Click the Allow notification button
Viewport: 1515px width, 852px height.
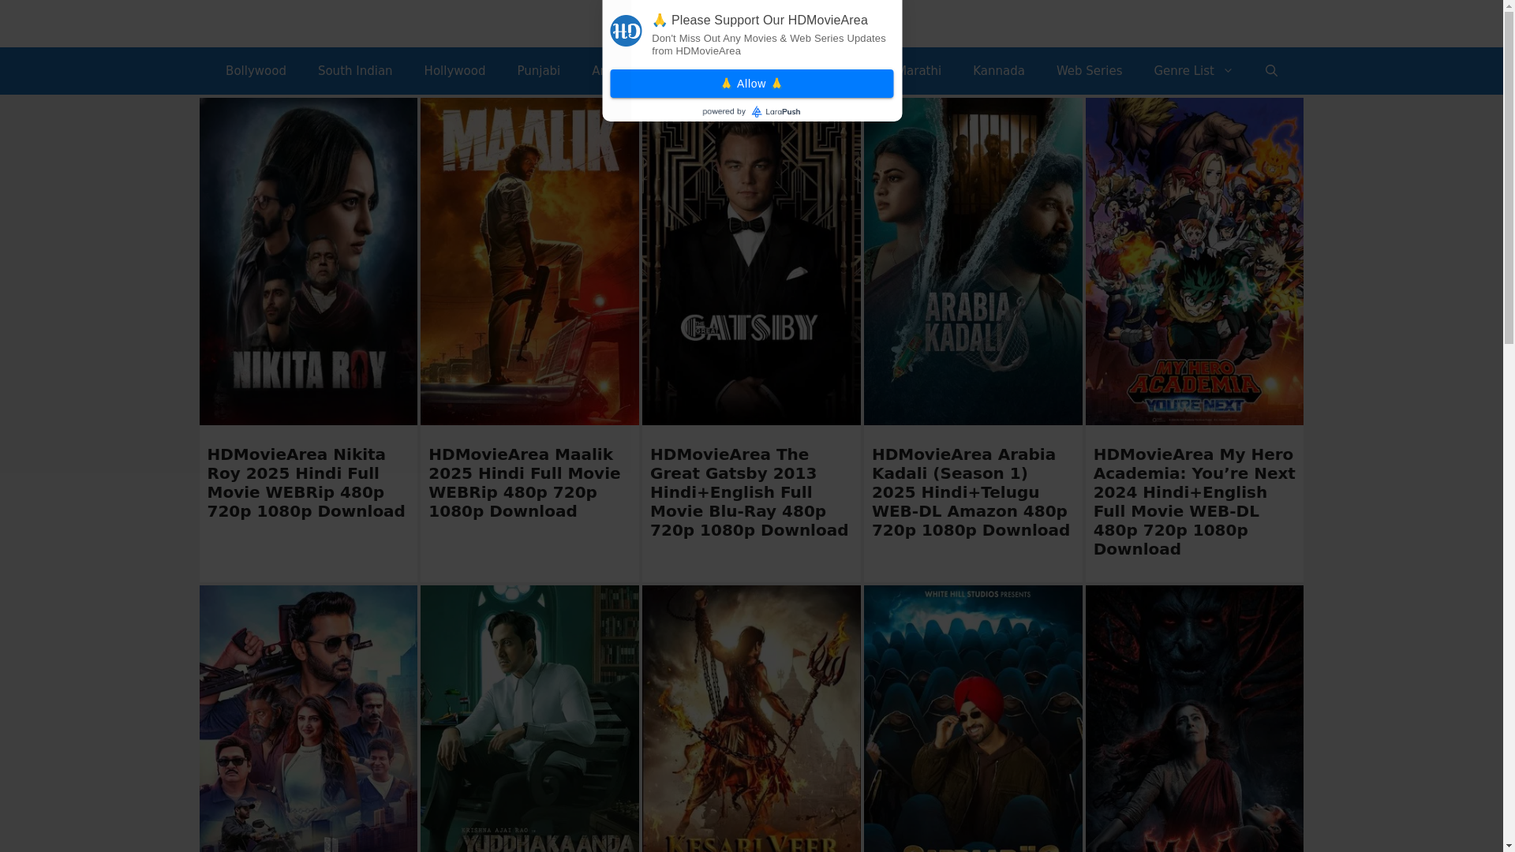[x=751, y=84]
